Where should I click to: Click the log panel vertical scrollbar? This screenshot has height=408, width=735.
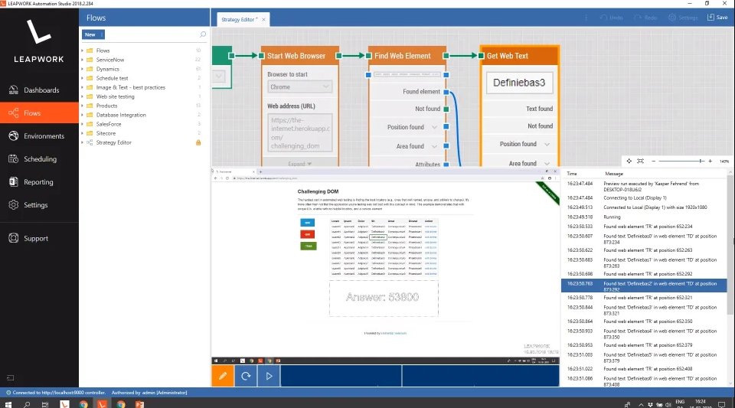click(x=730, y=243)
